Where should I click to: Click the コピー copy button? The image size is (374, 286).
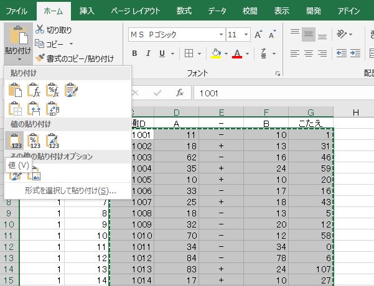click(49, 44)
